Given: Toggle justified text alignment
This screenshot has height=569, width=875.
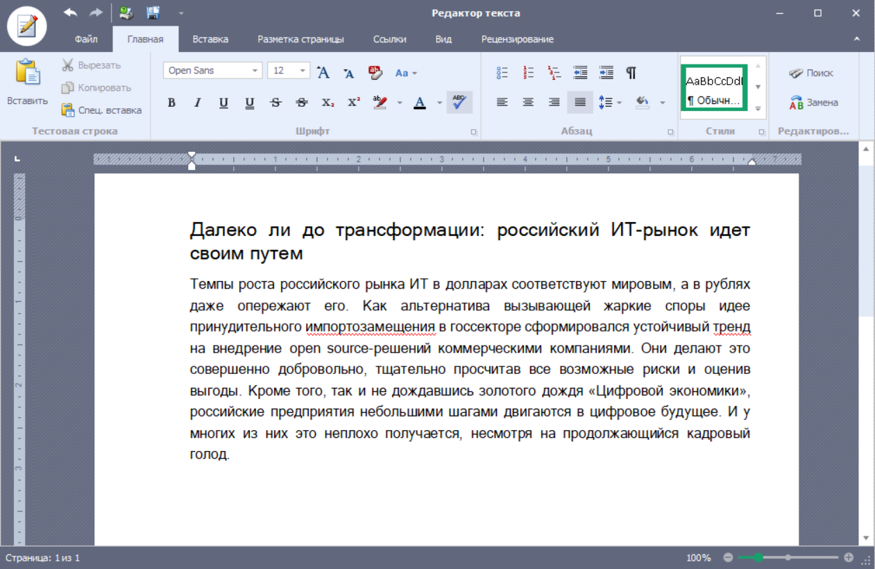Looking at the screenshot, I should 580,103.
